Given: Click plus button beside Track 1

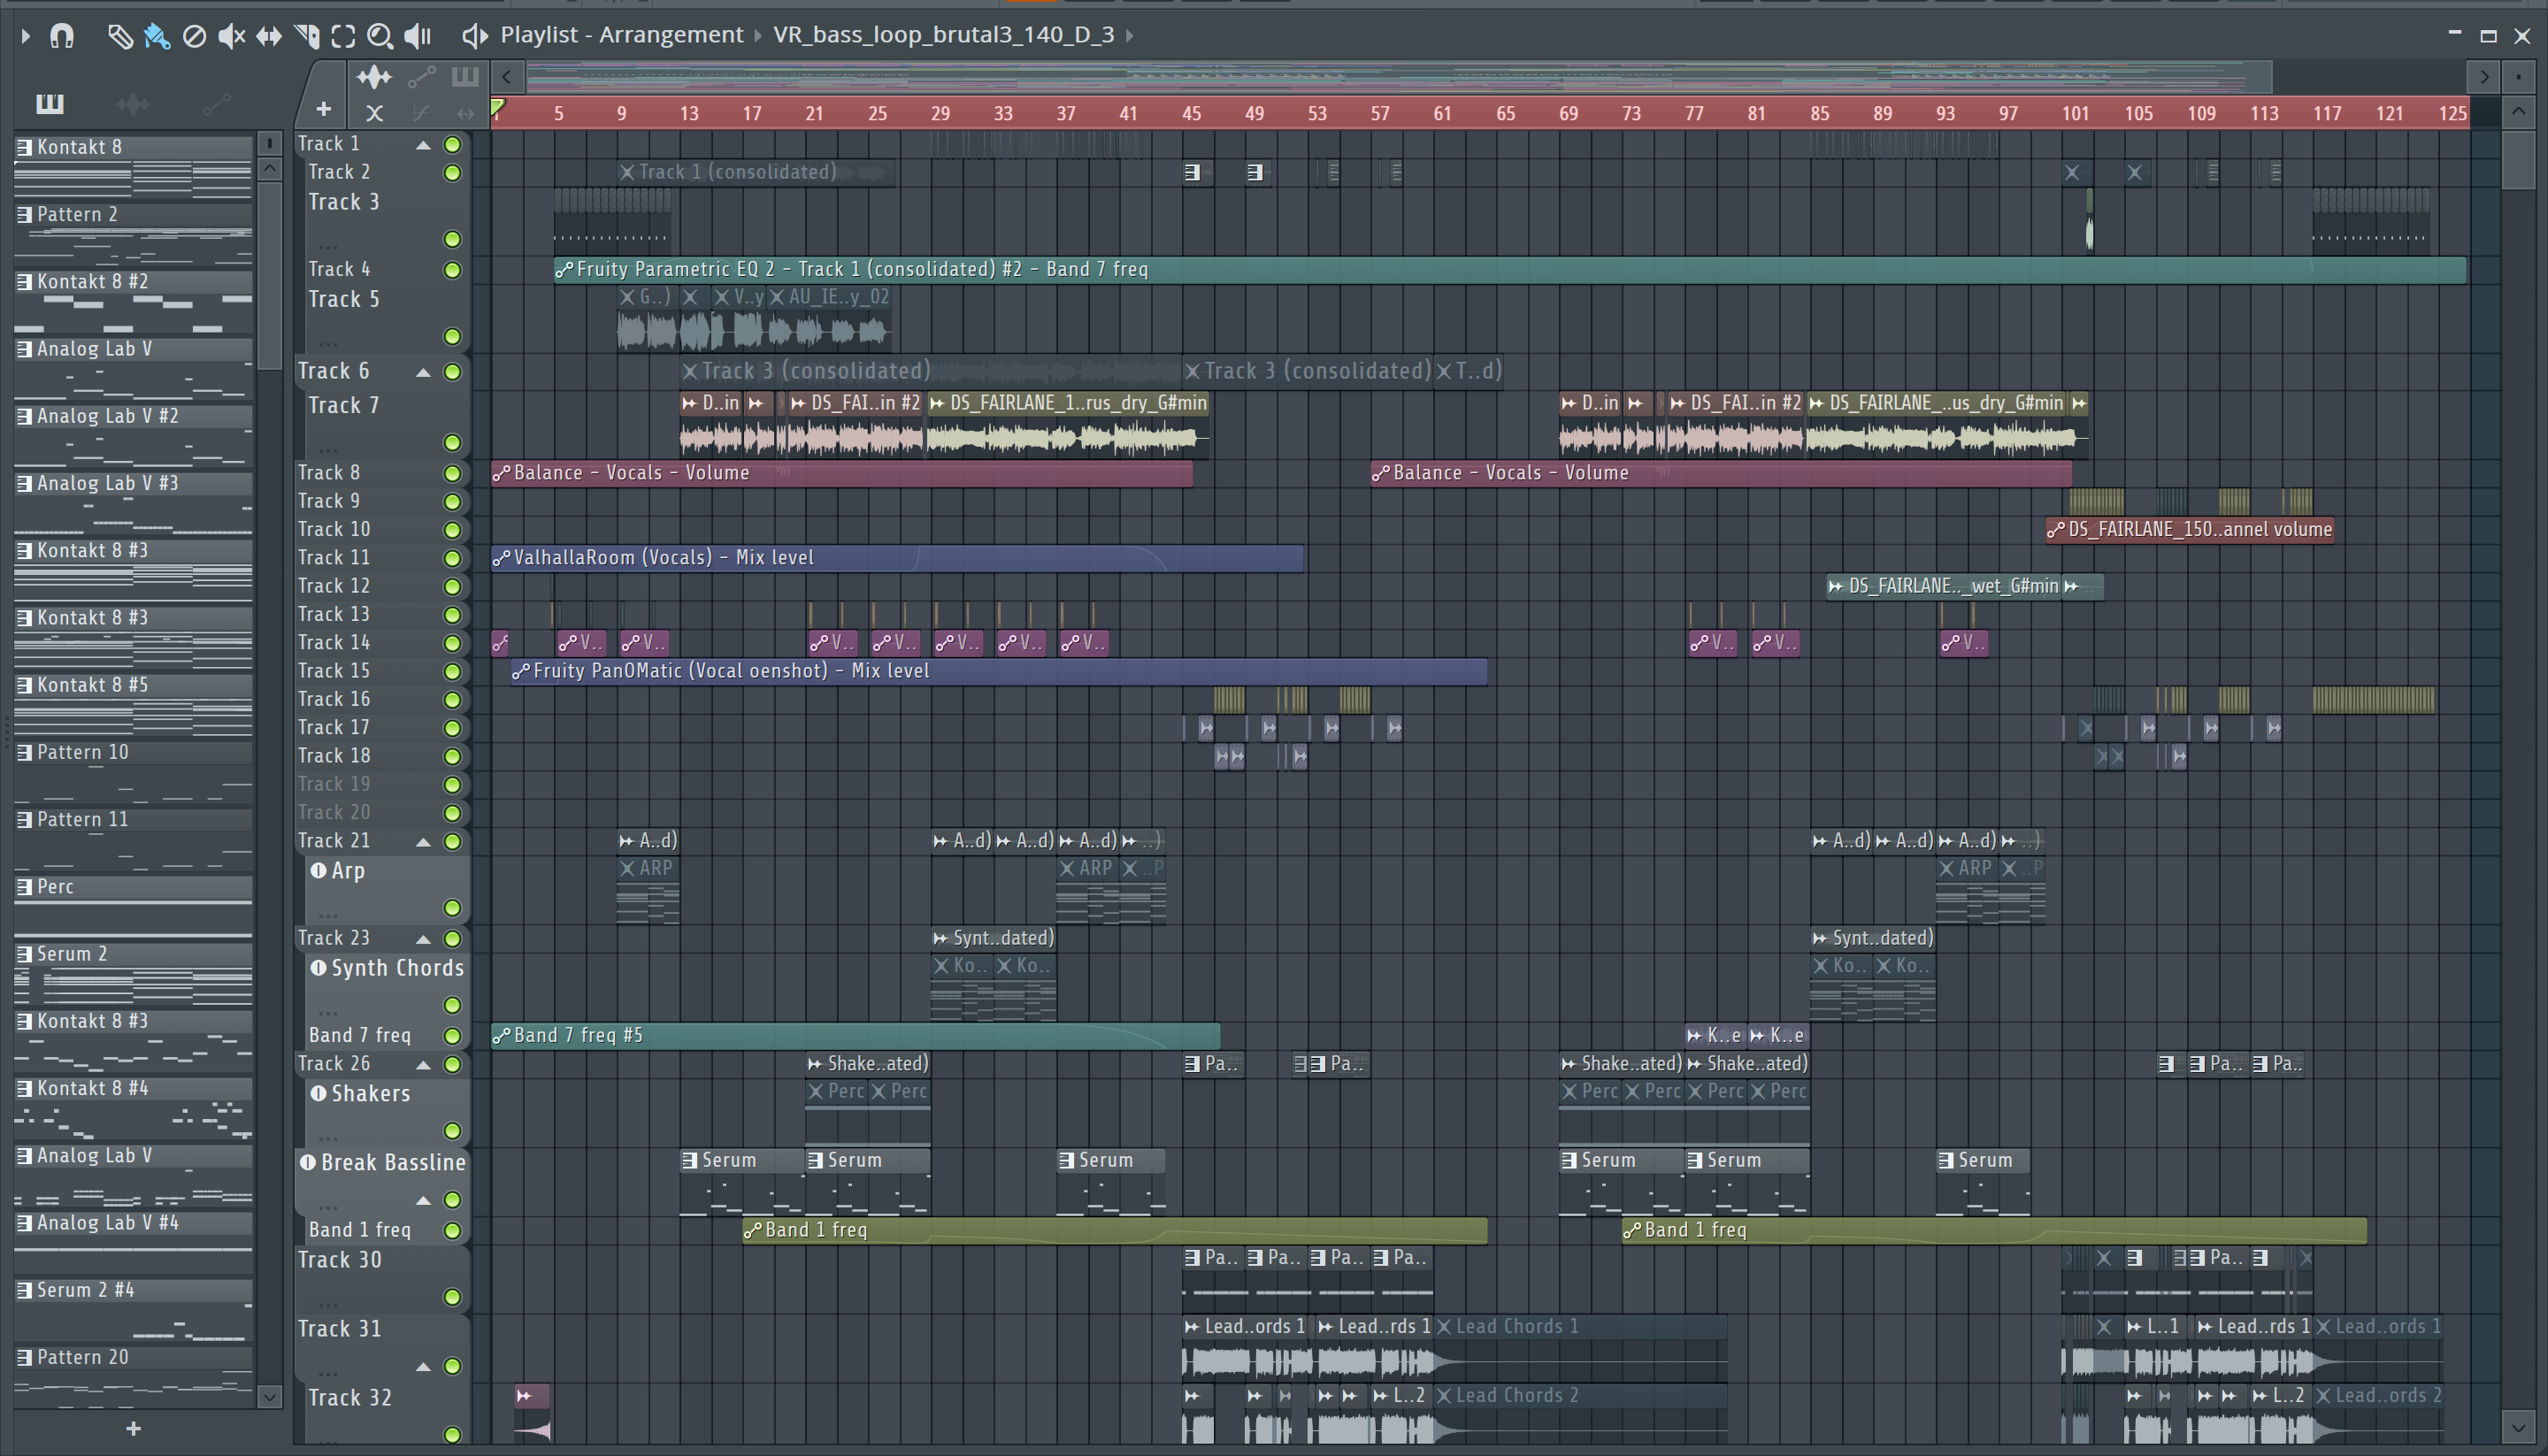Looking at the screenshot, I should point(323,110).
